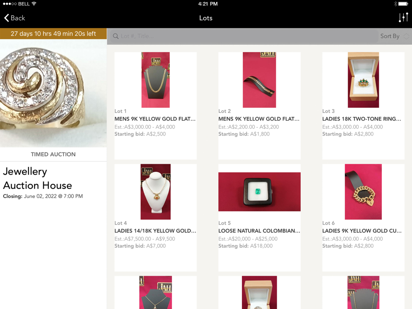412x309 pixels.
Task: Focus the Lot #, Title search field
Action: click(244, 36)
